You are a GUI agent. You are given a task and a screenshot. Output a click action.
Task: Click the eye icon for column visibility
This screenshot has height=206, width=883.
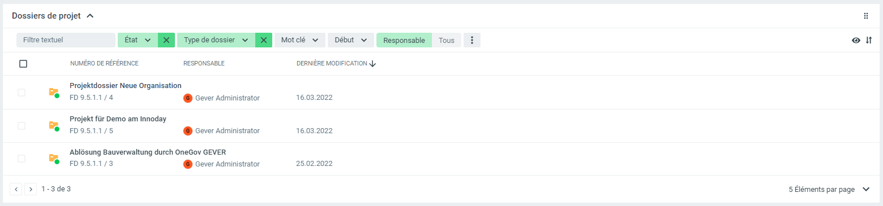coord(856,40)
